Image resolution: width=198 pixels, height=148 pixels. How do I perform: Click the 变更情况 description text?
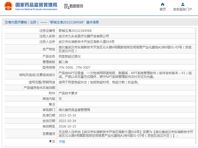pyautogui.click(x=126, y=134)
